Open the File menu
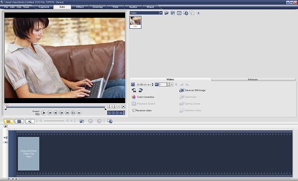The width and height of the screenshot is (298, 181). click(6, 7)
